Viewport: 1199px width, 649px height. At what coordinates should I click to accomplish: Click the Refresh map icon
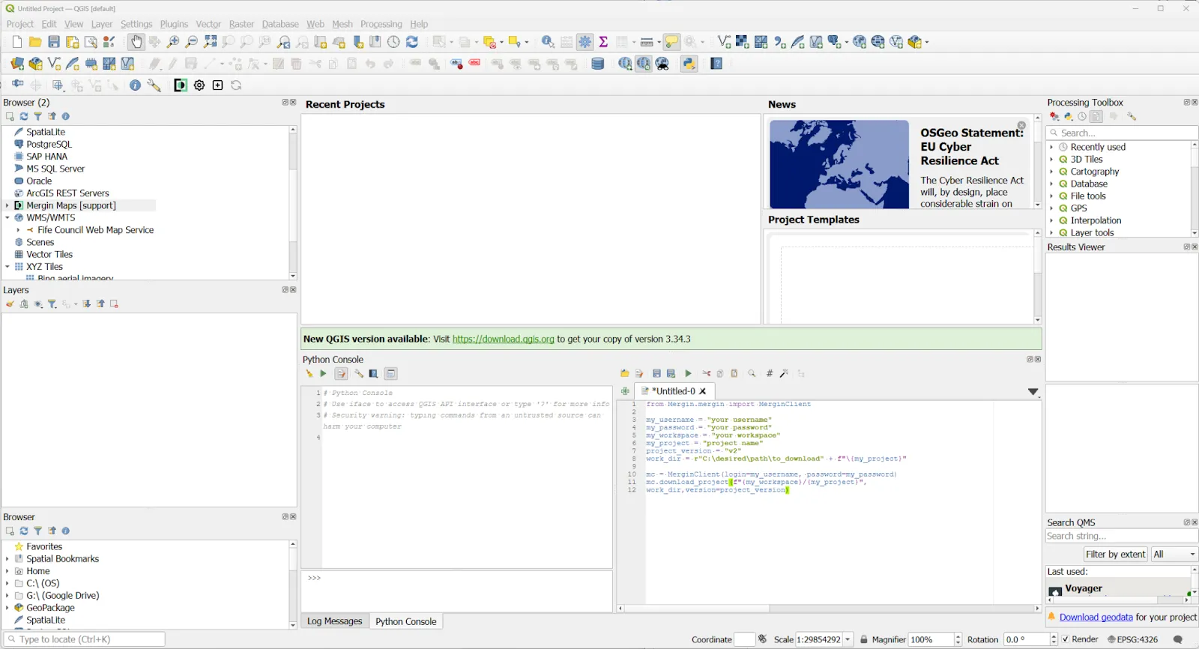click(412, 42)
